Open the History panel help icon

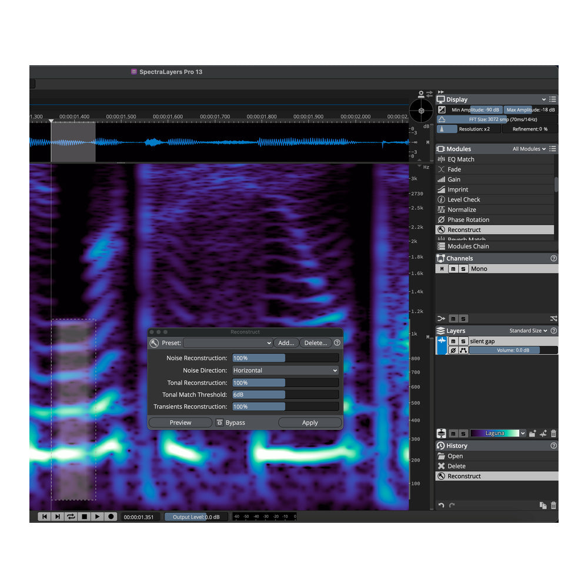pyautogui.click(x=553, y=446)
